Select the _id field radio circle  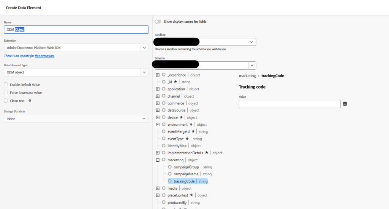tap(163, 82)
